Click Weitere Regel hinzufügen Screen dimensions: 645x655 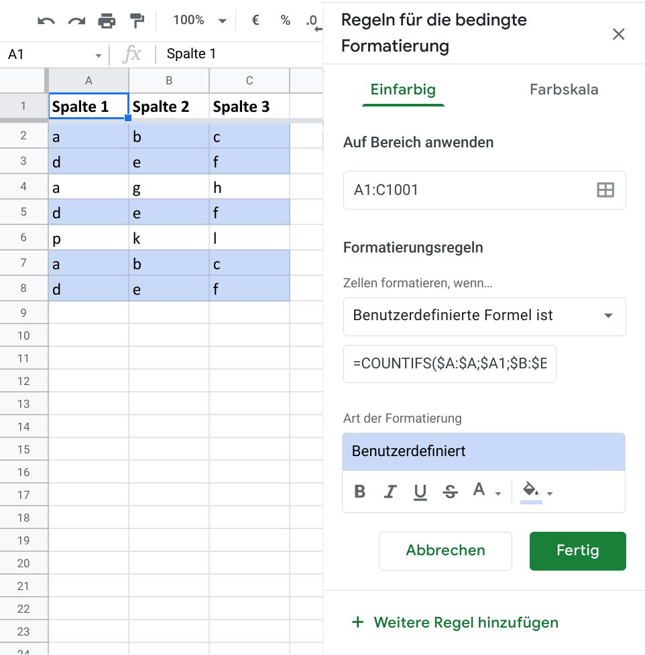[x=455, y=622]
